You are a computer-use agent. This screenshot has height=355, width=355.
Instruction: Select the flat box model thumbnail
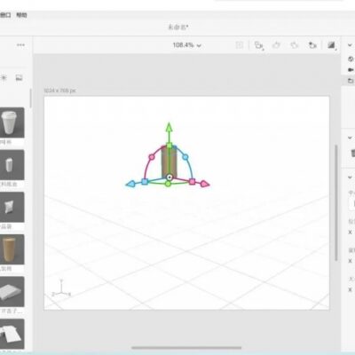[12, 292]
